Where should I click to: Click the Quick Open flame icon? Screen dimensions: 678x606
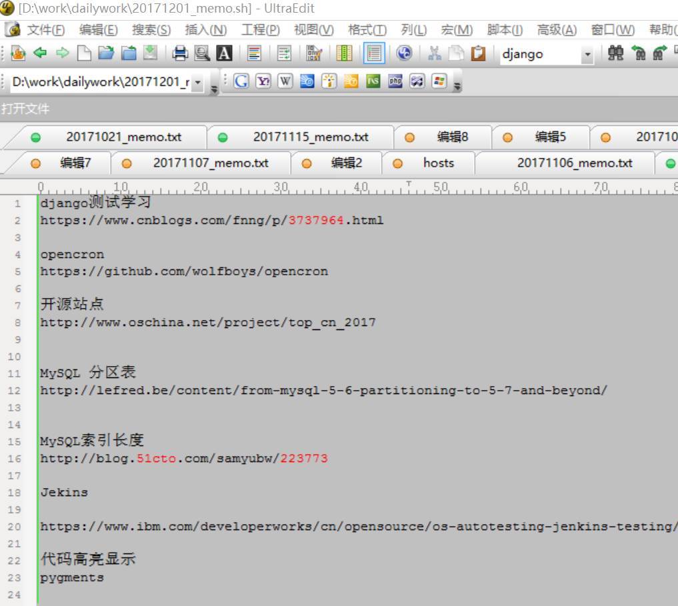[x=18, y=53]
